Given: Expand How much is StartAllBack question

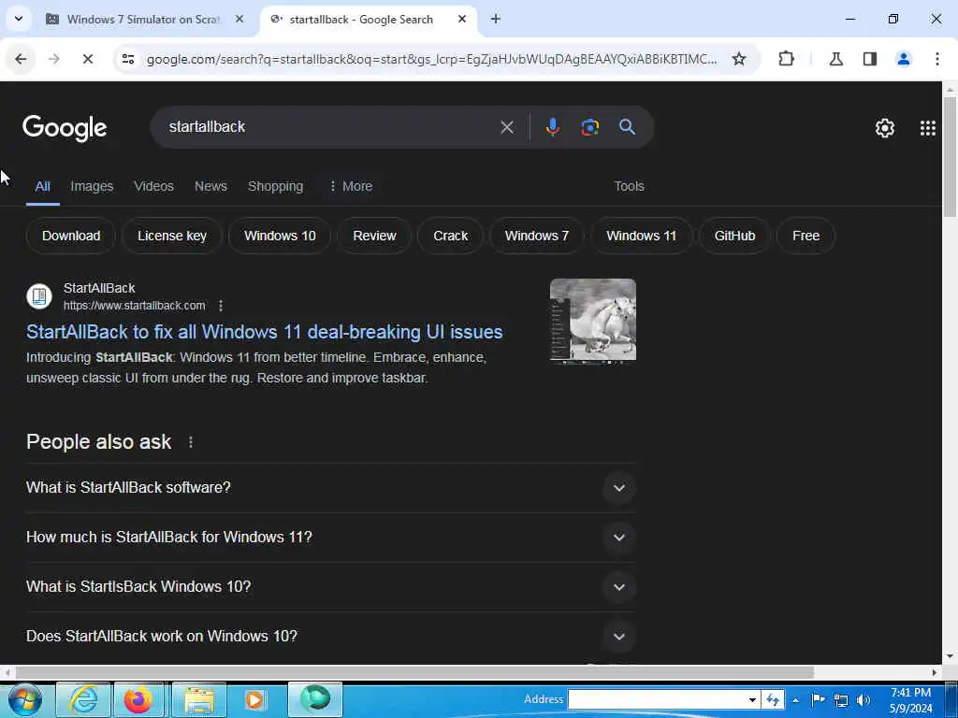Looking at the screenshot, I should (330, 537).
